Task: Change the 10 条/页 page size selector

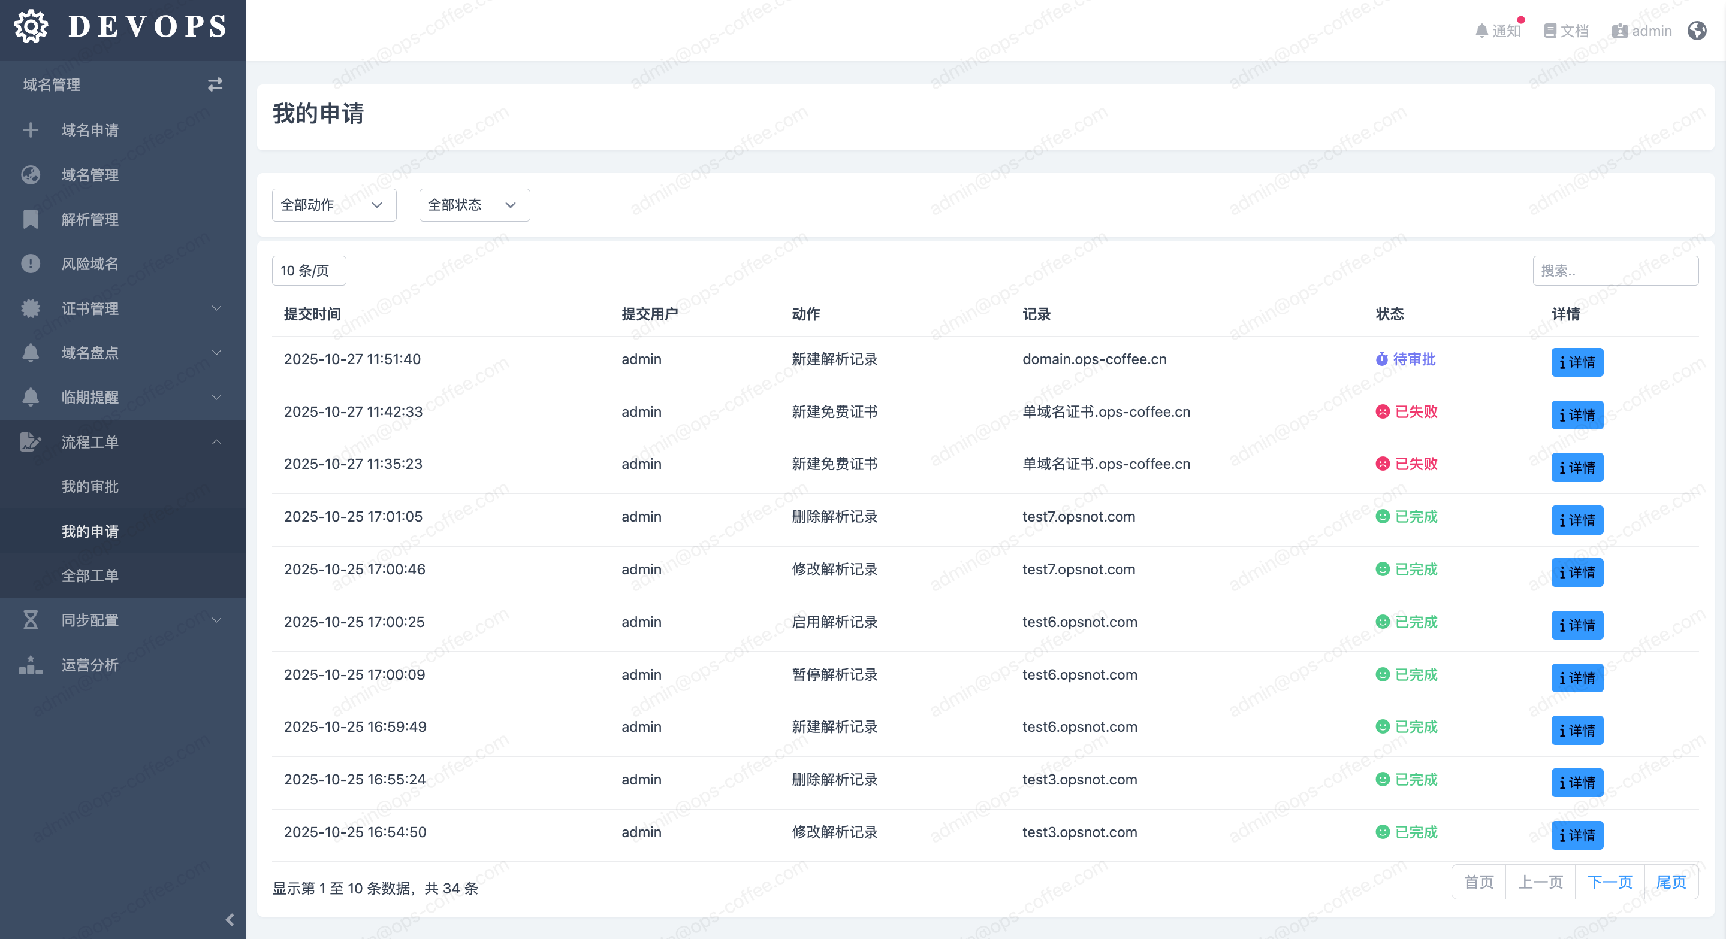Action: coord(308,271)
